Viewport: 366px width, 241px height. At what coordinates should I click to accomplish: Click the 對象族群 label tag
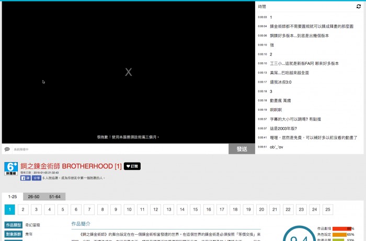(x=14, y=234)
